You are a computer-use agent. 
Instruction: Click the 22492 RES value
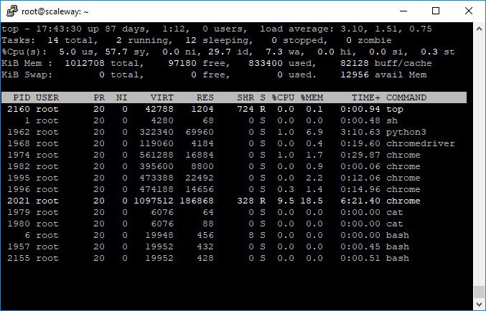point(200,178)
